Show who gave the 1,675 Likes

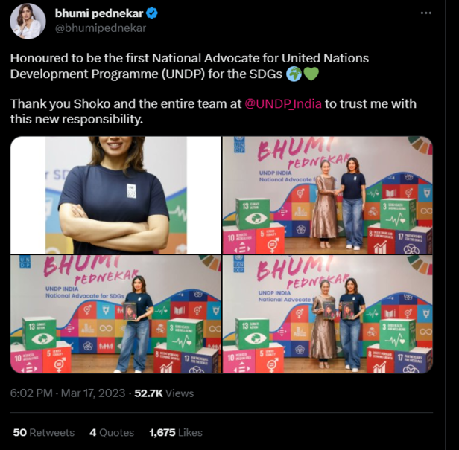pyautogui.click(x=176, y=432)
